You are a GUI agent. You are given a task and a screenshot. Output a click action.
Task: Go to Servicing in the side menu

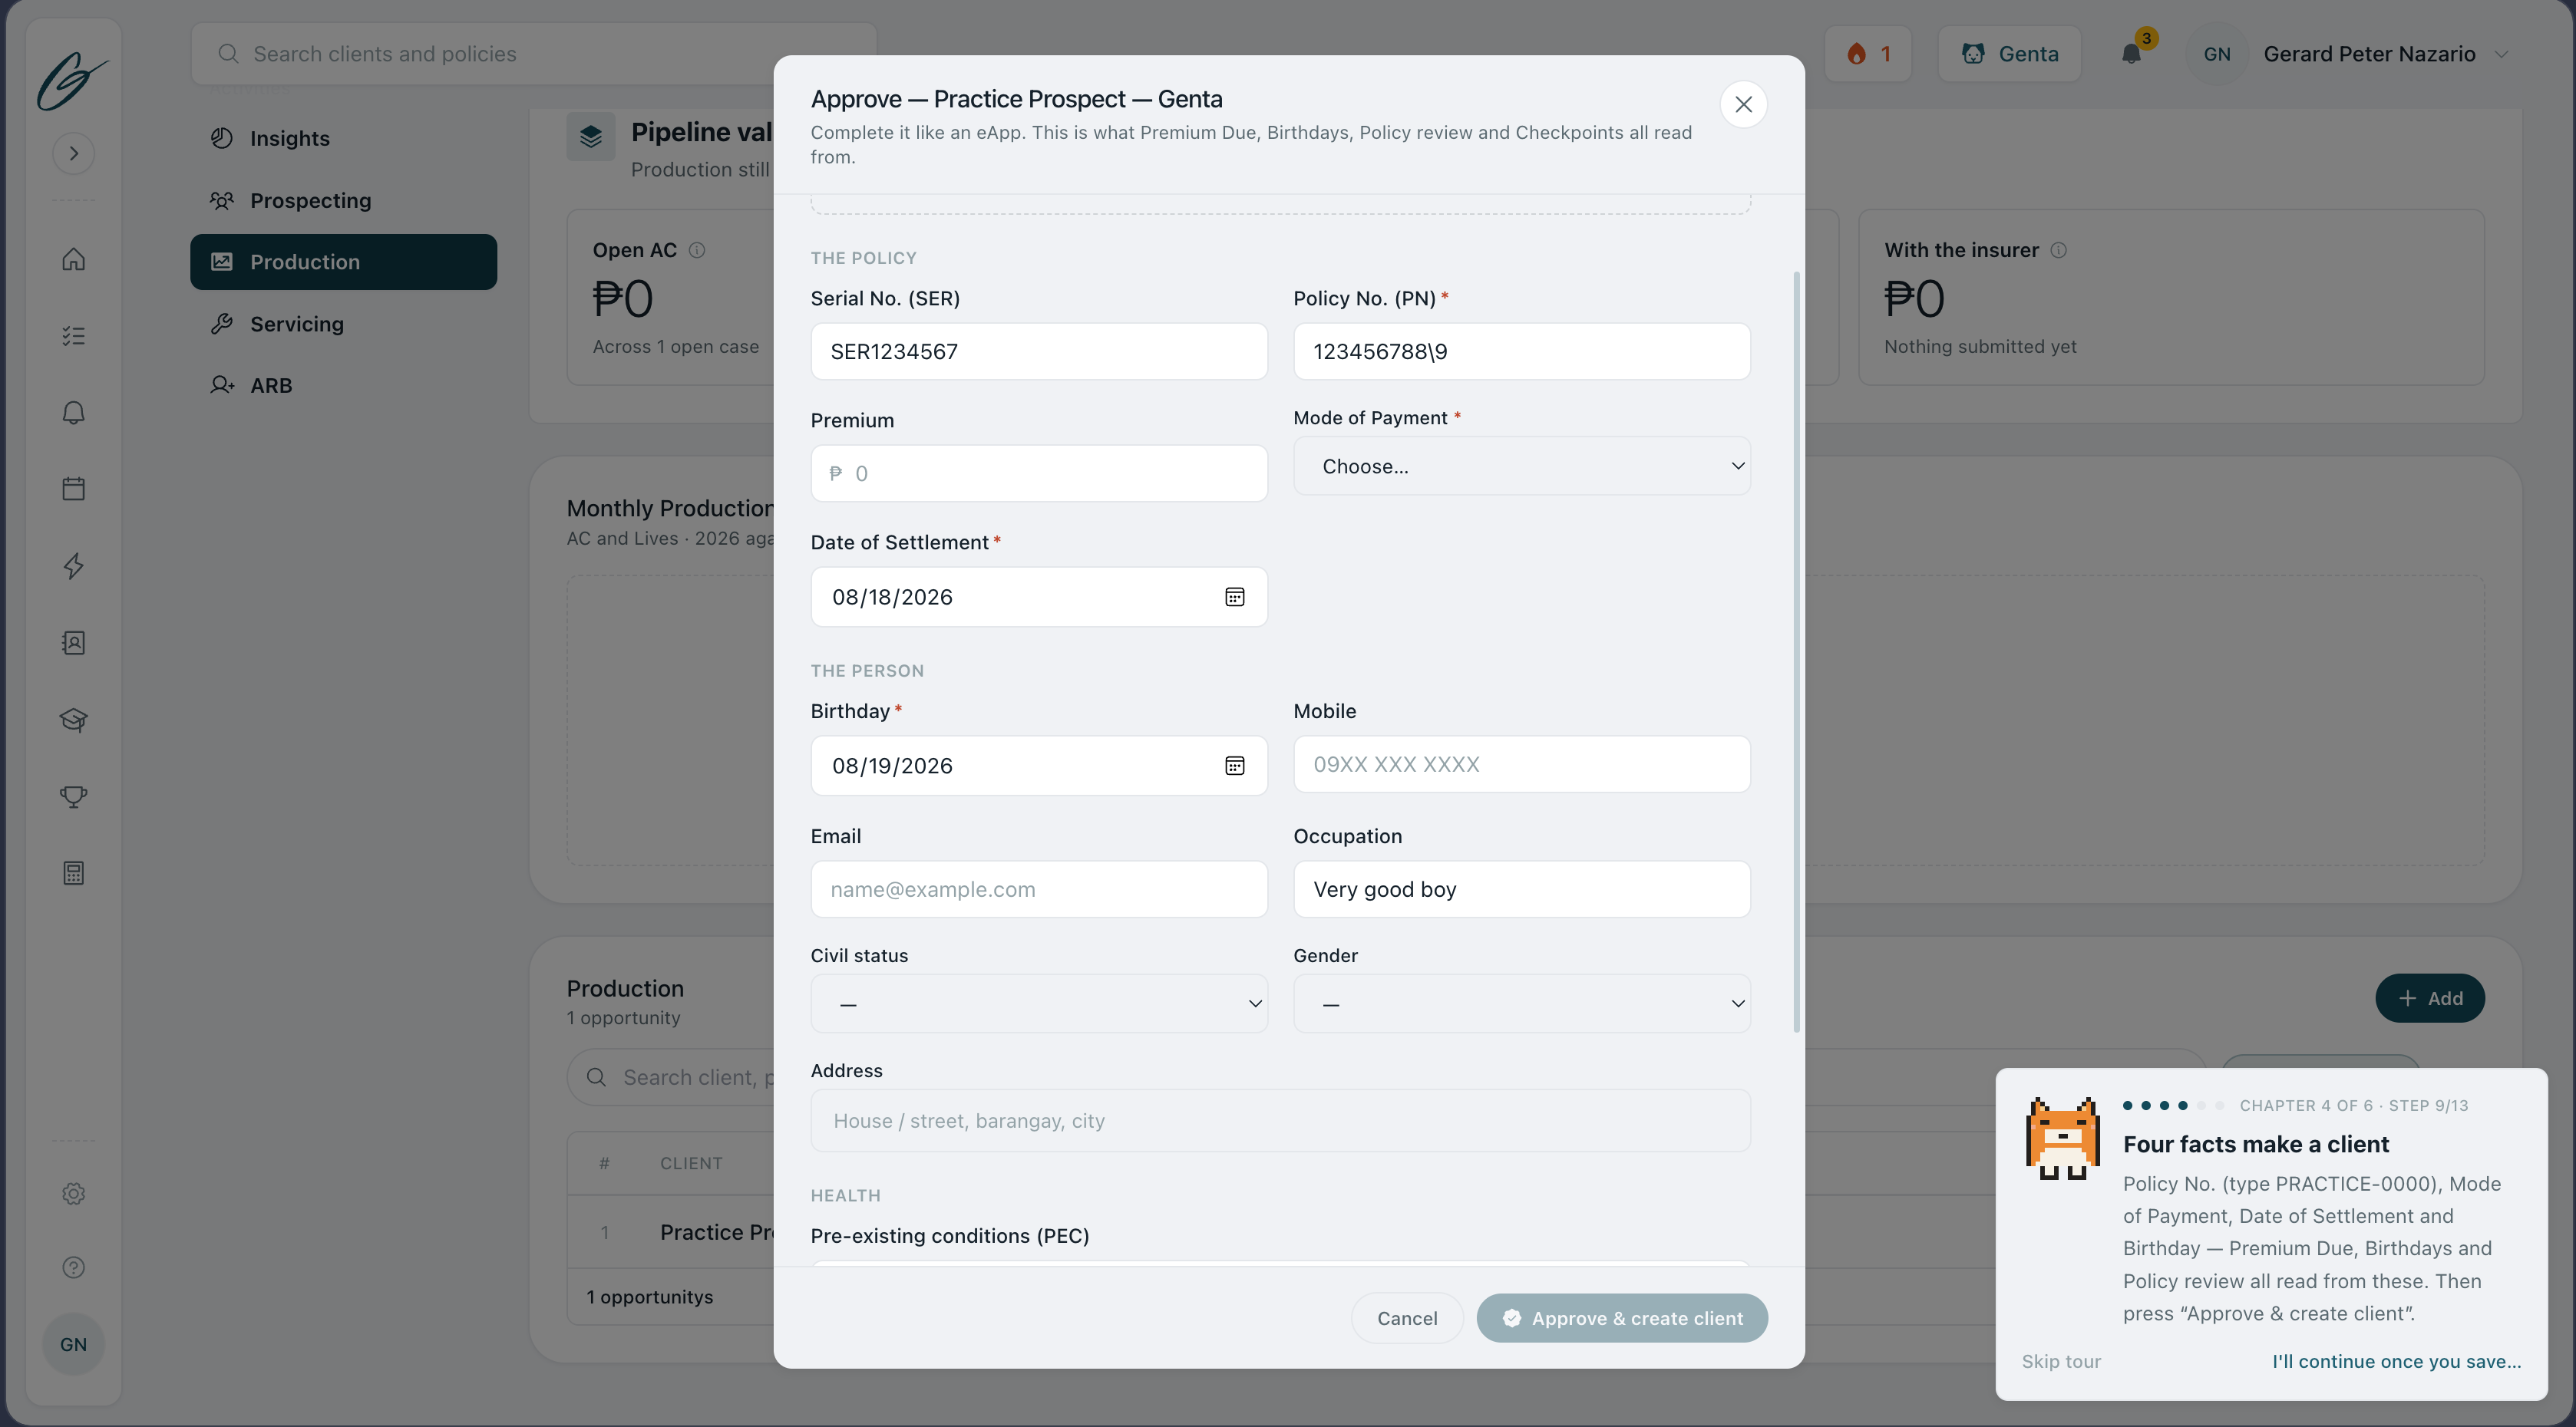click(343, 324)
